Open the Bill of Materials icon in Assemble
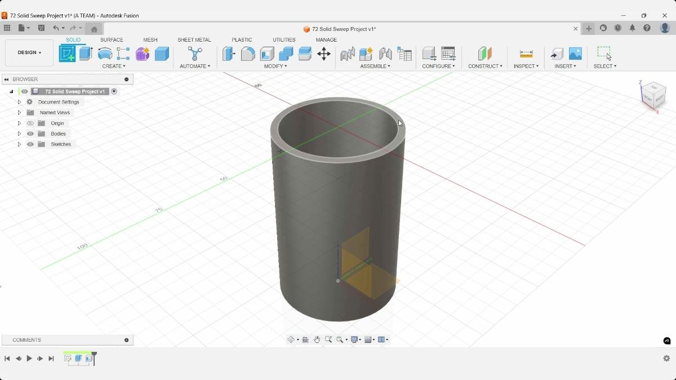The image size is (676, 380). tap(404, 53)
